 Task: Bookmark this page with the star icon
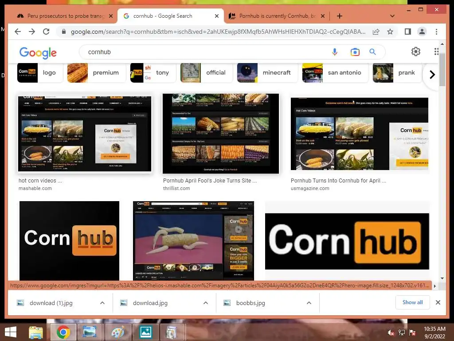pos(390,32)
